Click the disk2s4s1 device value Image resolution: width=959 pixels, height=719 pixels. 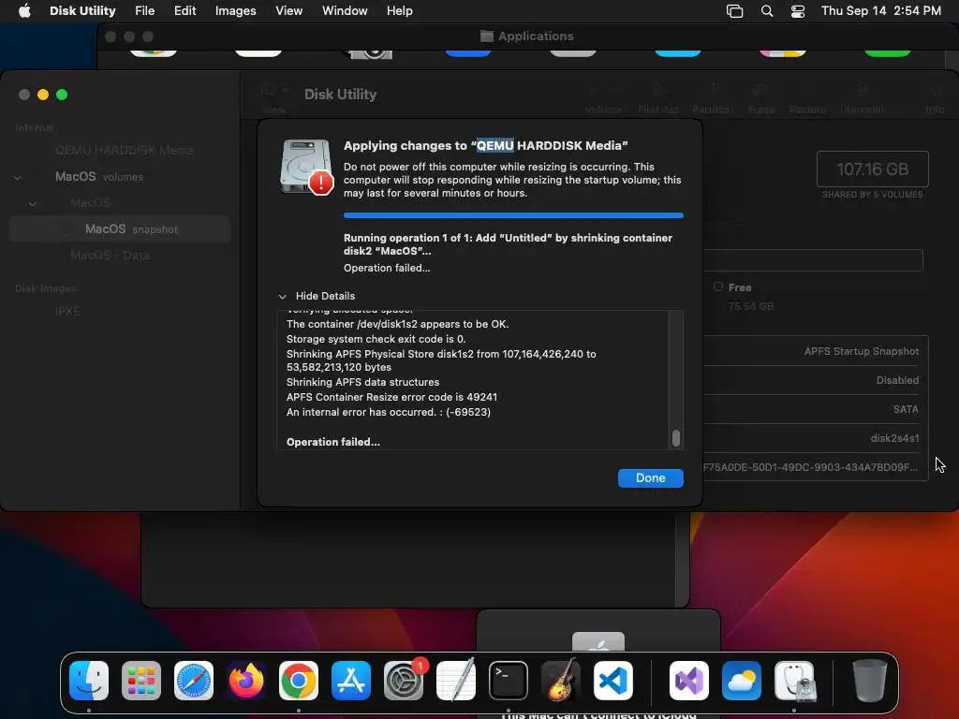894,438
